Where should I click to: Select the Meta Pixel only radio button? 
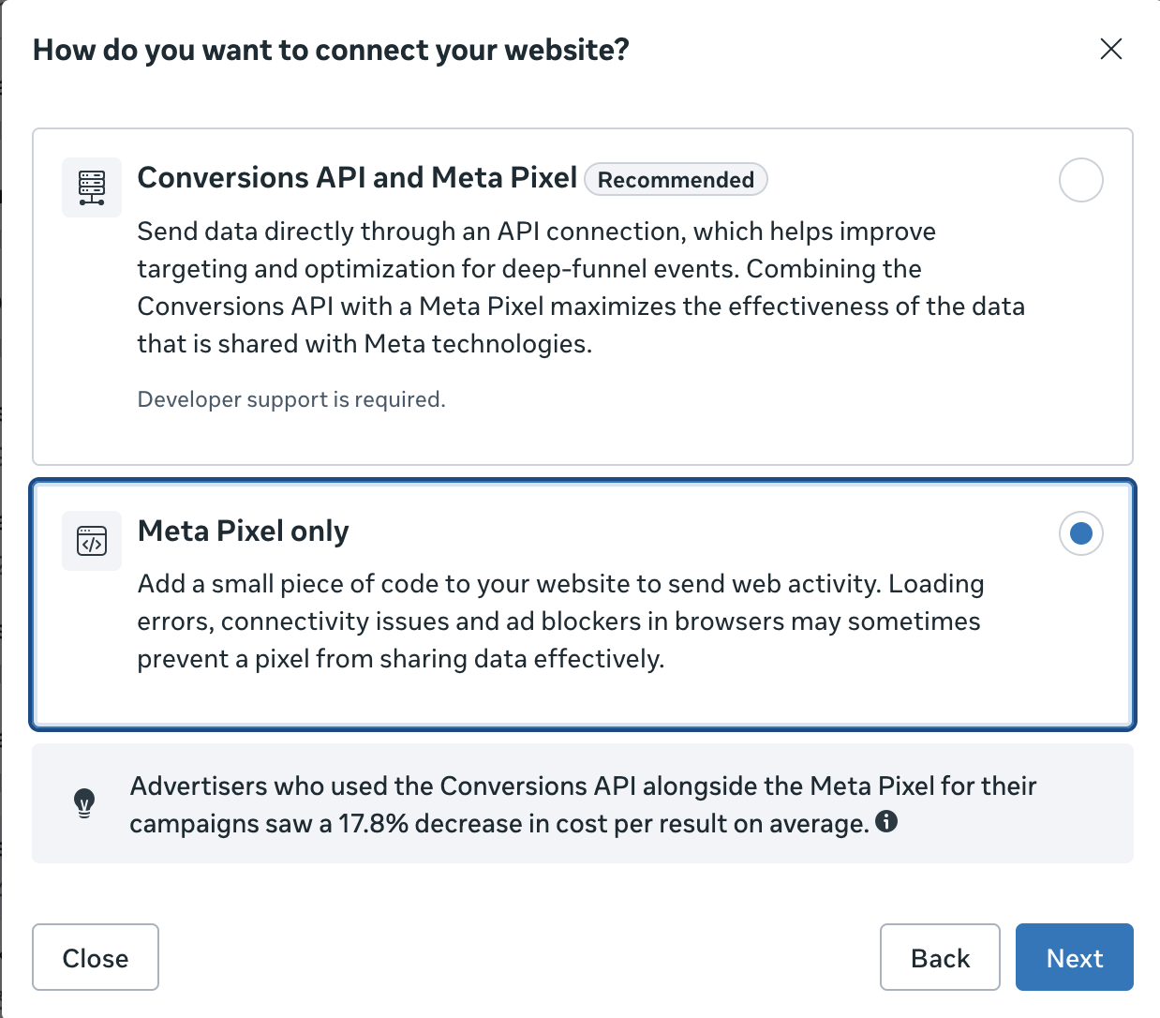[1080, 533]
